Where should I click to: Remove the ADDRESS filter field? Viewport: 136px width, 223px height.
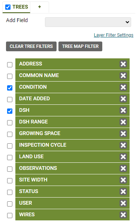point(123,64)
